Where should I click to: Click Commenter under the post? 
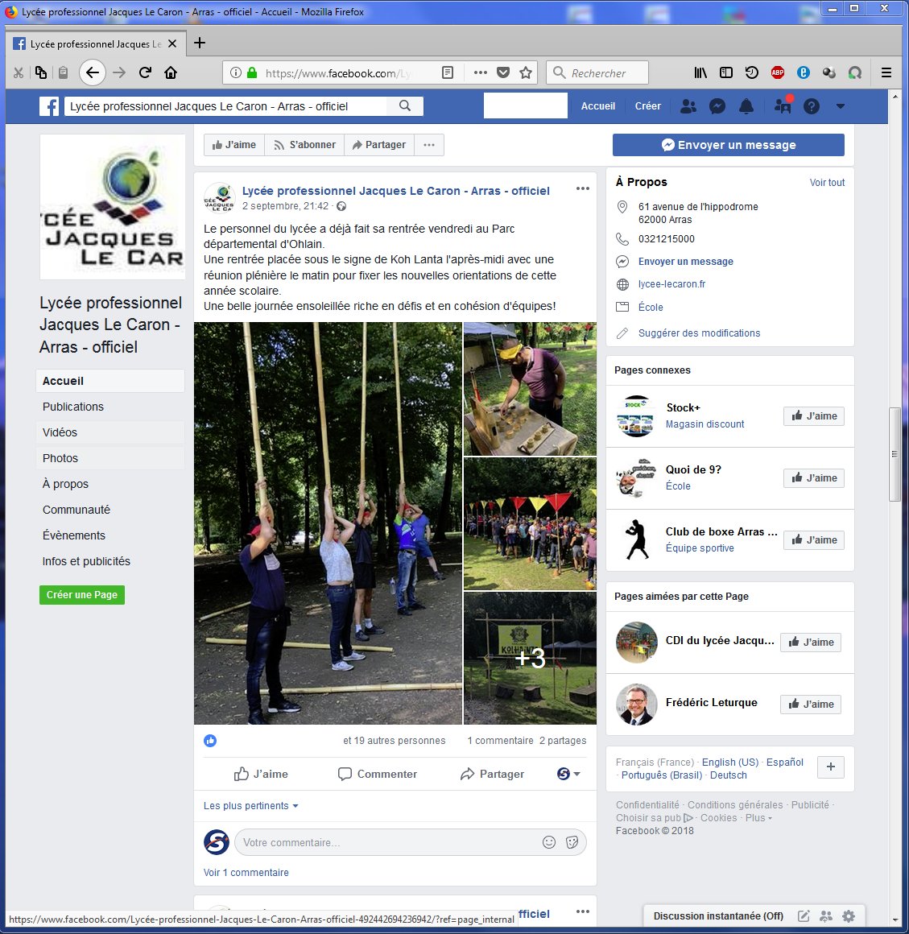(377, 774)
